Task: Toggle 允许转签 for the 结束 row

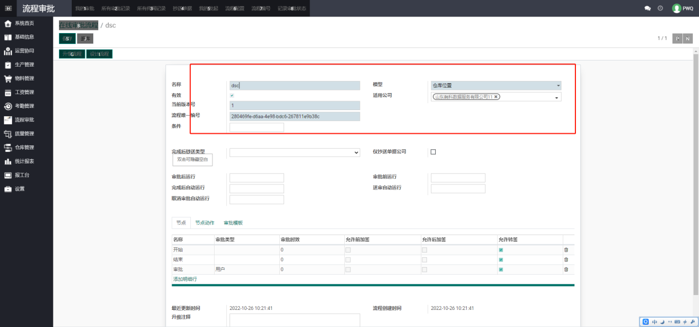Action: 501,260
